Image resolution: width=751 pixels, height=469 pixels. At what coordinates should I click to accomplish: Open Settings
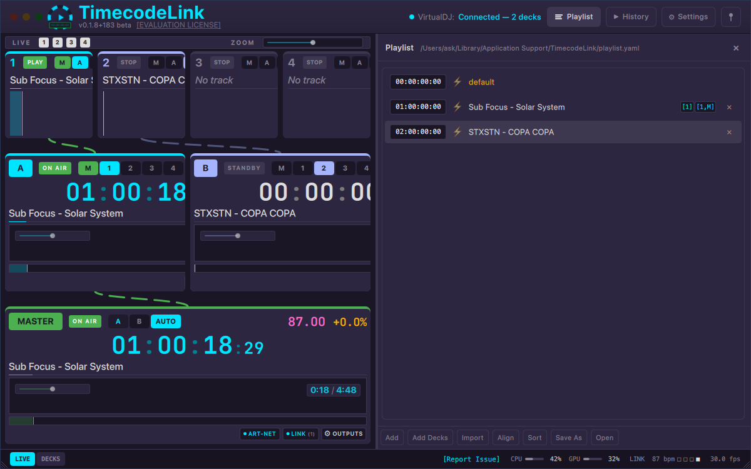coord(688,17)
